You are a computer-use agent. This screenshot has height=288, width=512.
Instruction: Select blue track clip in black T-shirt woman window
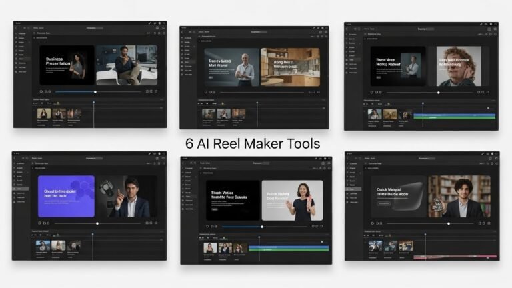289,247
